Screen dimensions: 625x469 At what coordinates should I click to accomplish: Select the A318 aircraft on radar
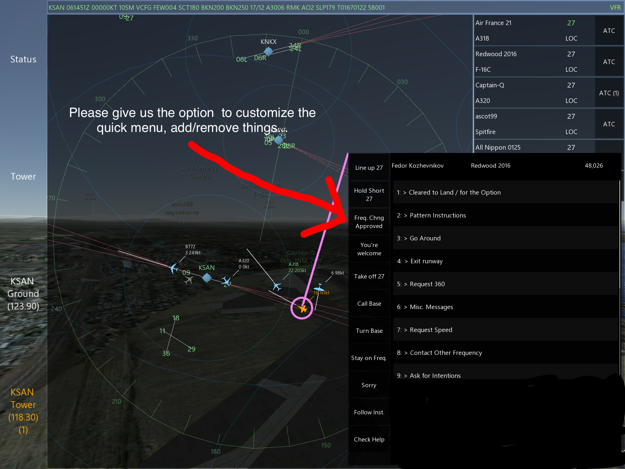coord(277,286)
